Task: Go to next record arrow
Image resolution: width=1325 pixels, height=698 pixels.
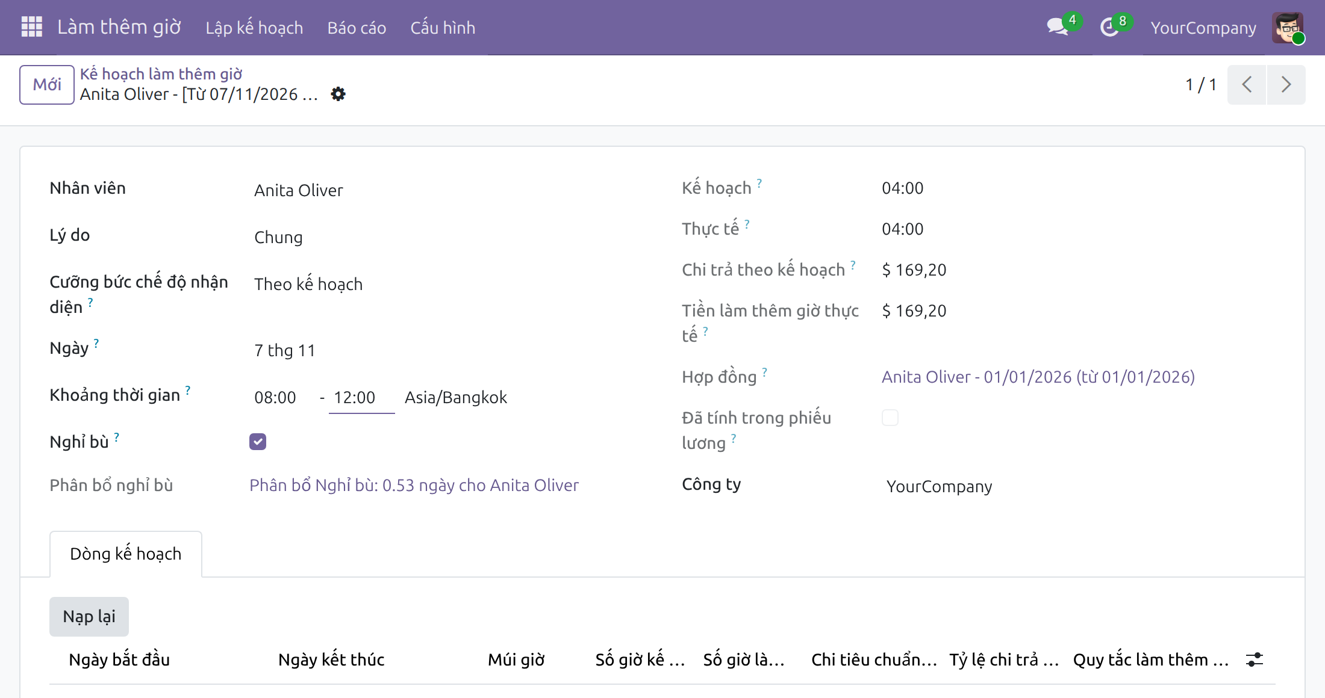Action: pyautogui.click(x=1286, y=84)
